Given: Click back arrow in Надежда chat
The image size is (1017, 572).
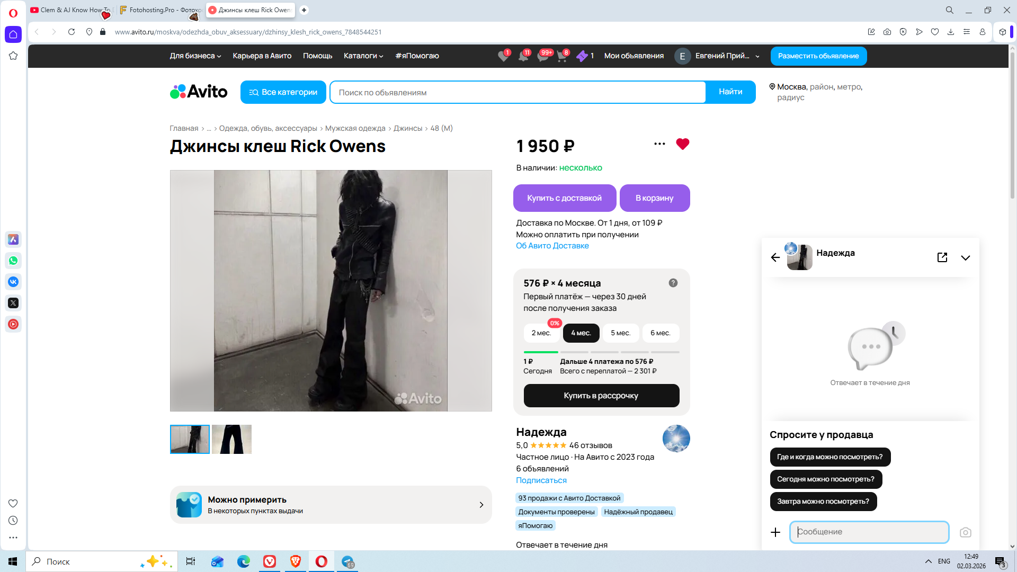Looking at the screenshot, I should (775, 257).
